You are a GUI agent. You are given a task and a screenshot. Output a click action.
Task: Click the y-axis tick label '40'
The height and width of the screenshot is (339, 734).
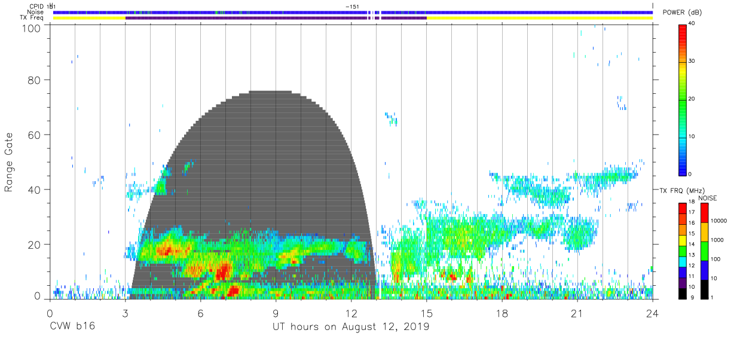[x=35, y=190]
